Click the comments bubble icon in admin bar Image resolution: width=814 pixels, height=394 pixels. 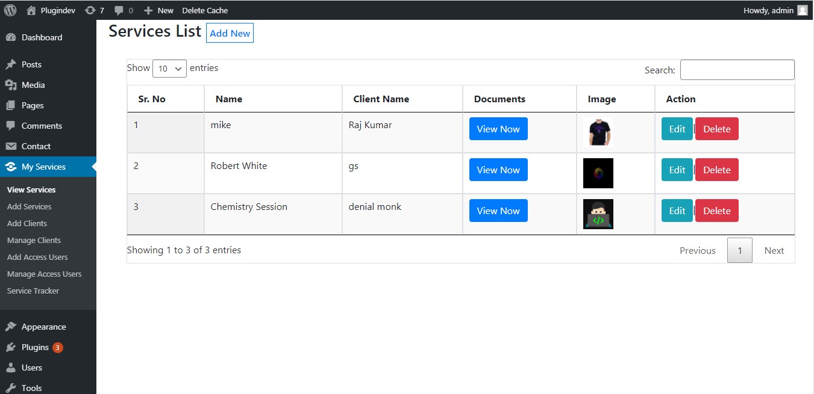118,10
